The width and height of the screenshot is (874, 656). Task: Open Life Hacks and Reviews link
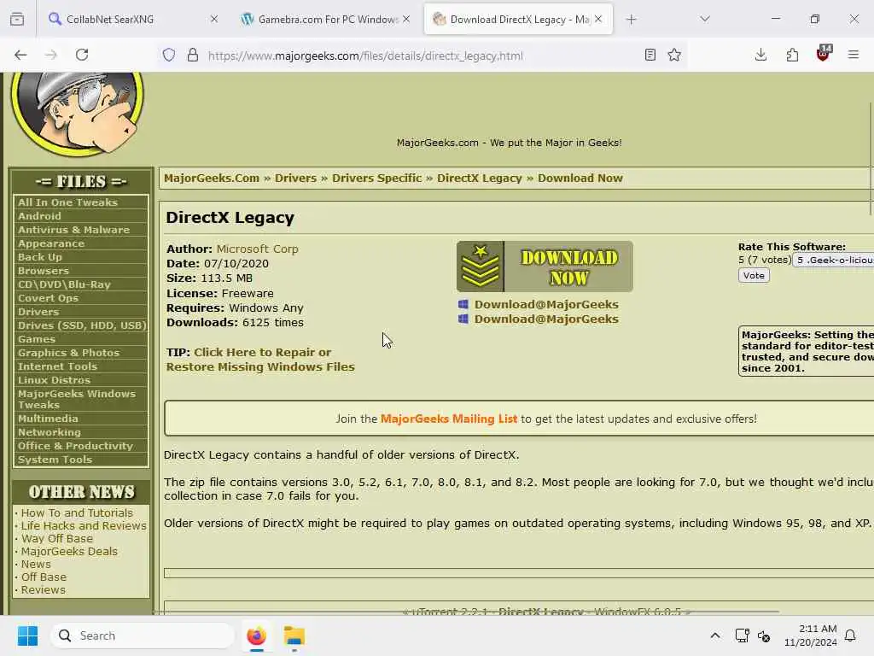(x=84, y=525)
